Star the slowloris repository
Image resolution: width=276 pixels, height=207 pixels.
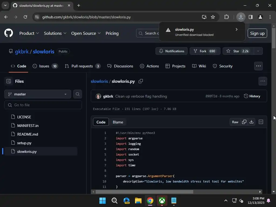click(238, 51)
